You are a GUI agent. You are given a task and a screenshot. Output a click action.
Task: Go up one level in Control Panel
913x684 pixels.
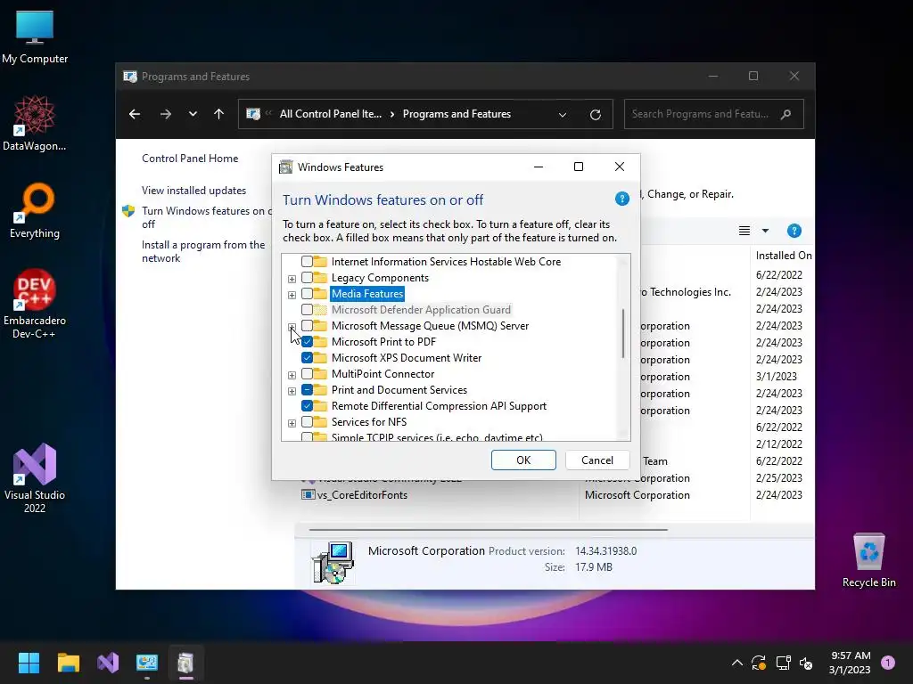(219, 114)
